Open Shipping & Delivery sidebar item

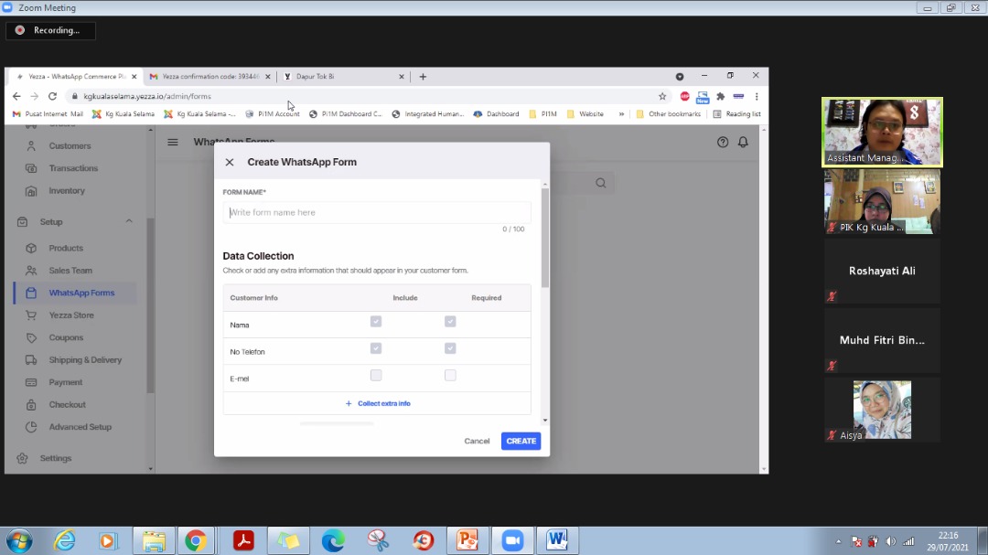[x=85, y=359]
